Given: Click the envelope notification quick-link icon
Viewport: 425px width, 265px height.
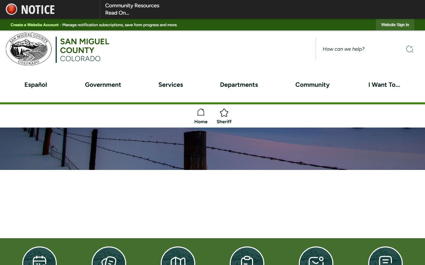Looking at the screenshot, I should [x=316, y=256].
